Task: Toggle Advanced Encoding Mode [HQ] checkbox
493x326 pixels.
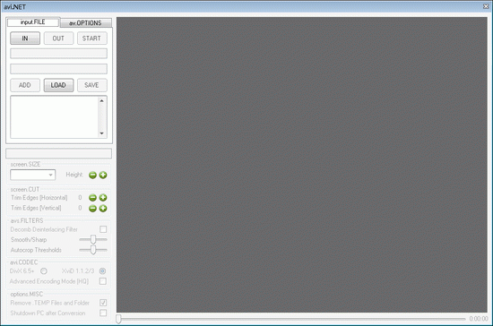Action: pos(103,281)
